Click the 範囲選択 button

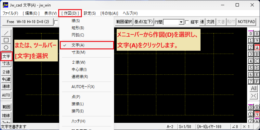[x=124, y=22]
